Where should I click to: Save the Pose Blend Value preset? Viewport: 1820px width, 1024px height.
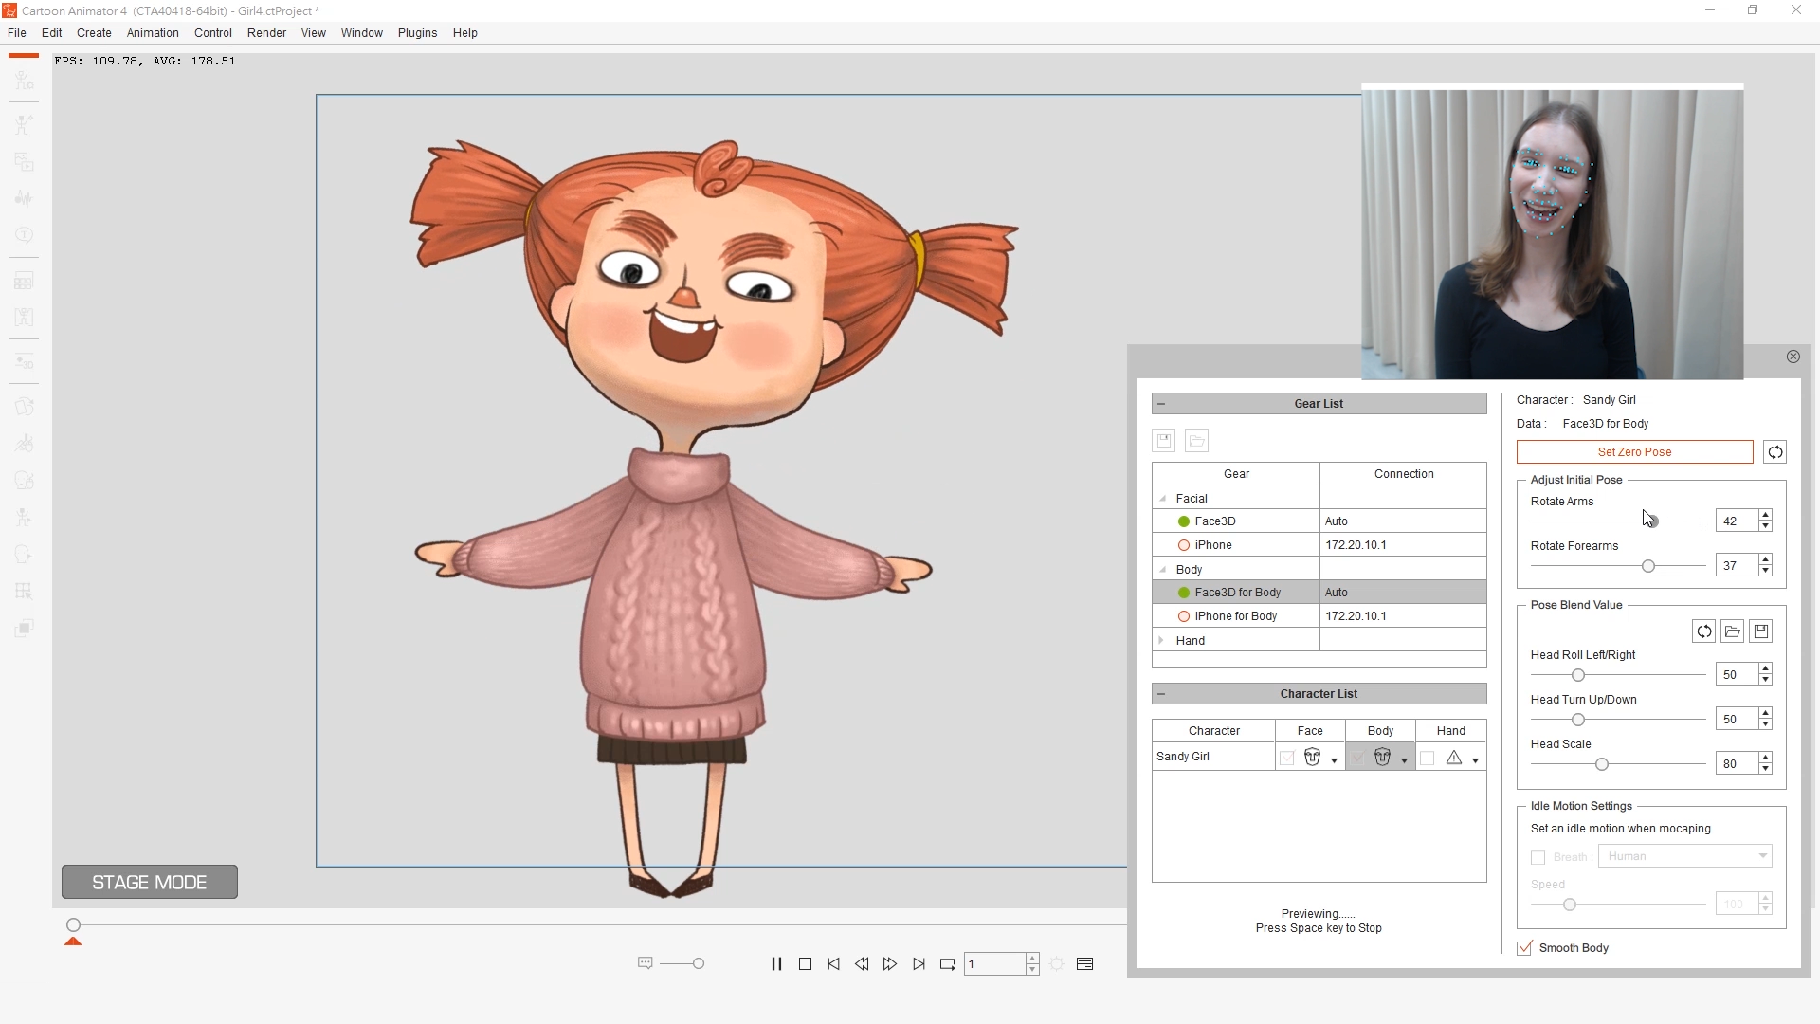[x=1761, y=631]
